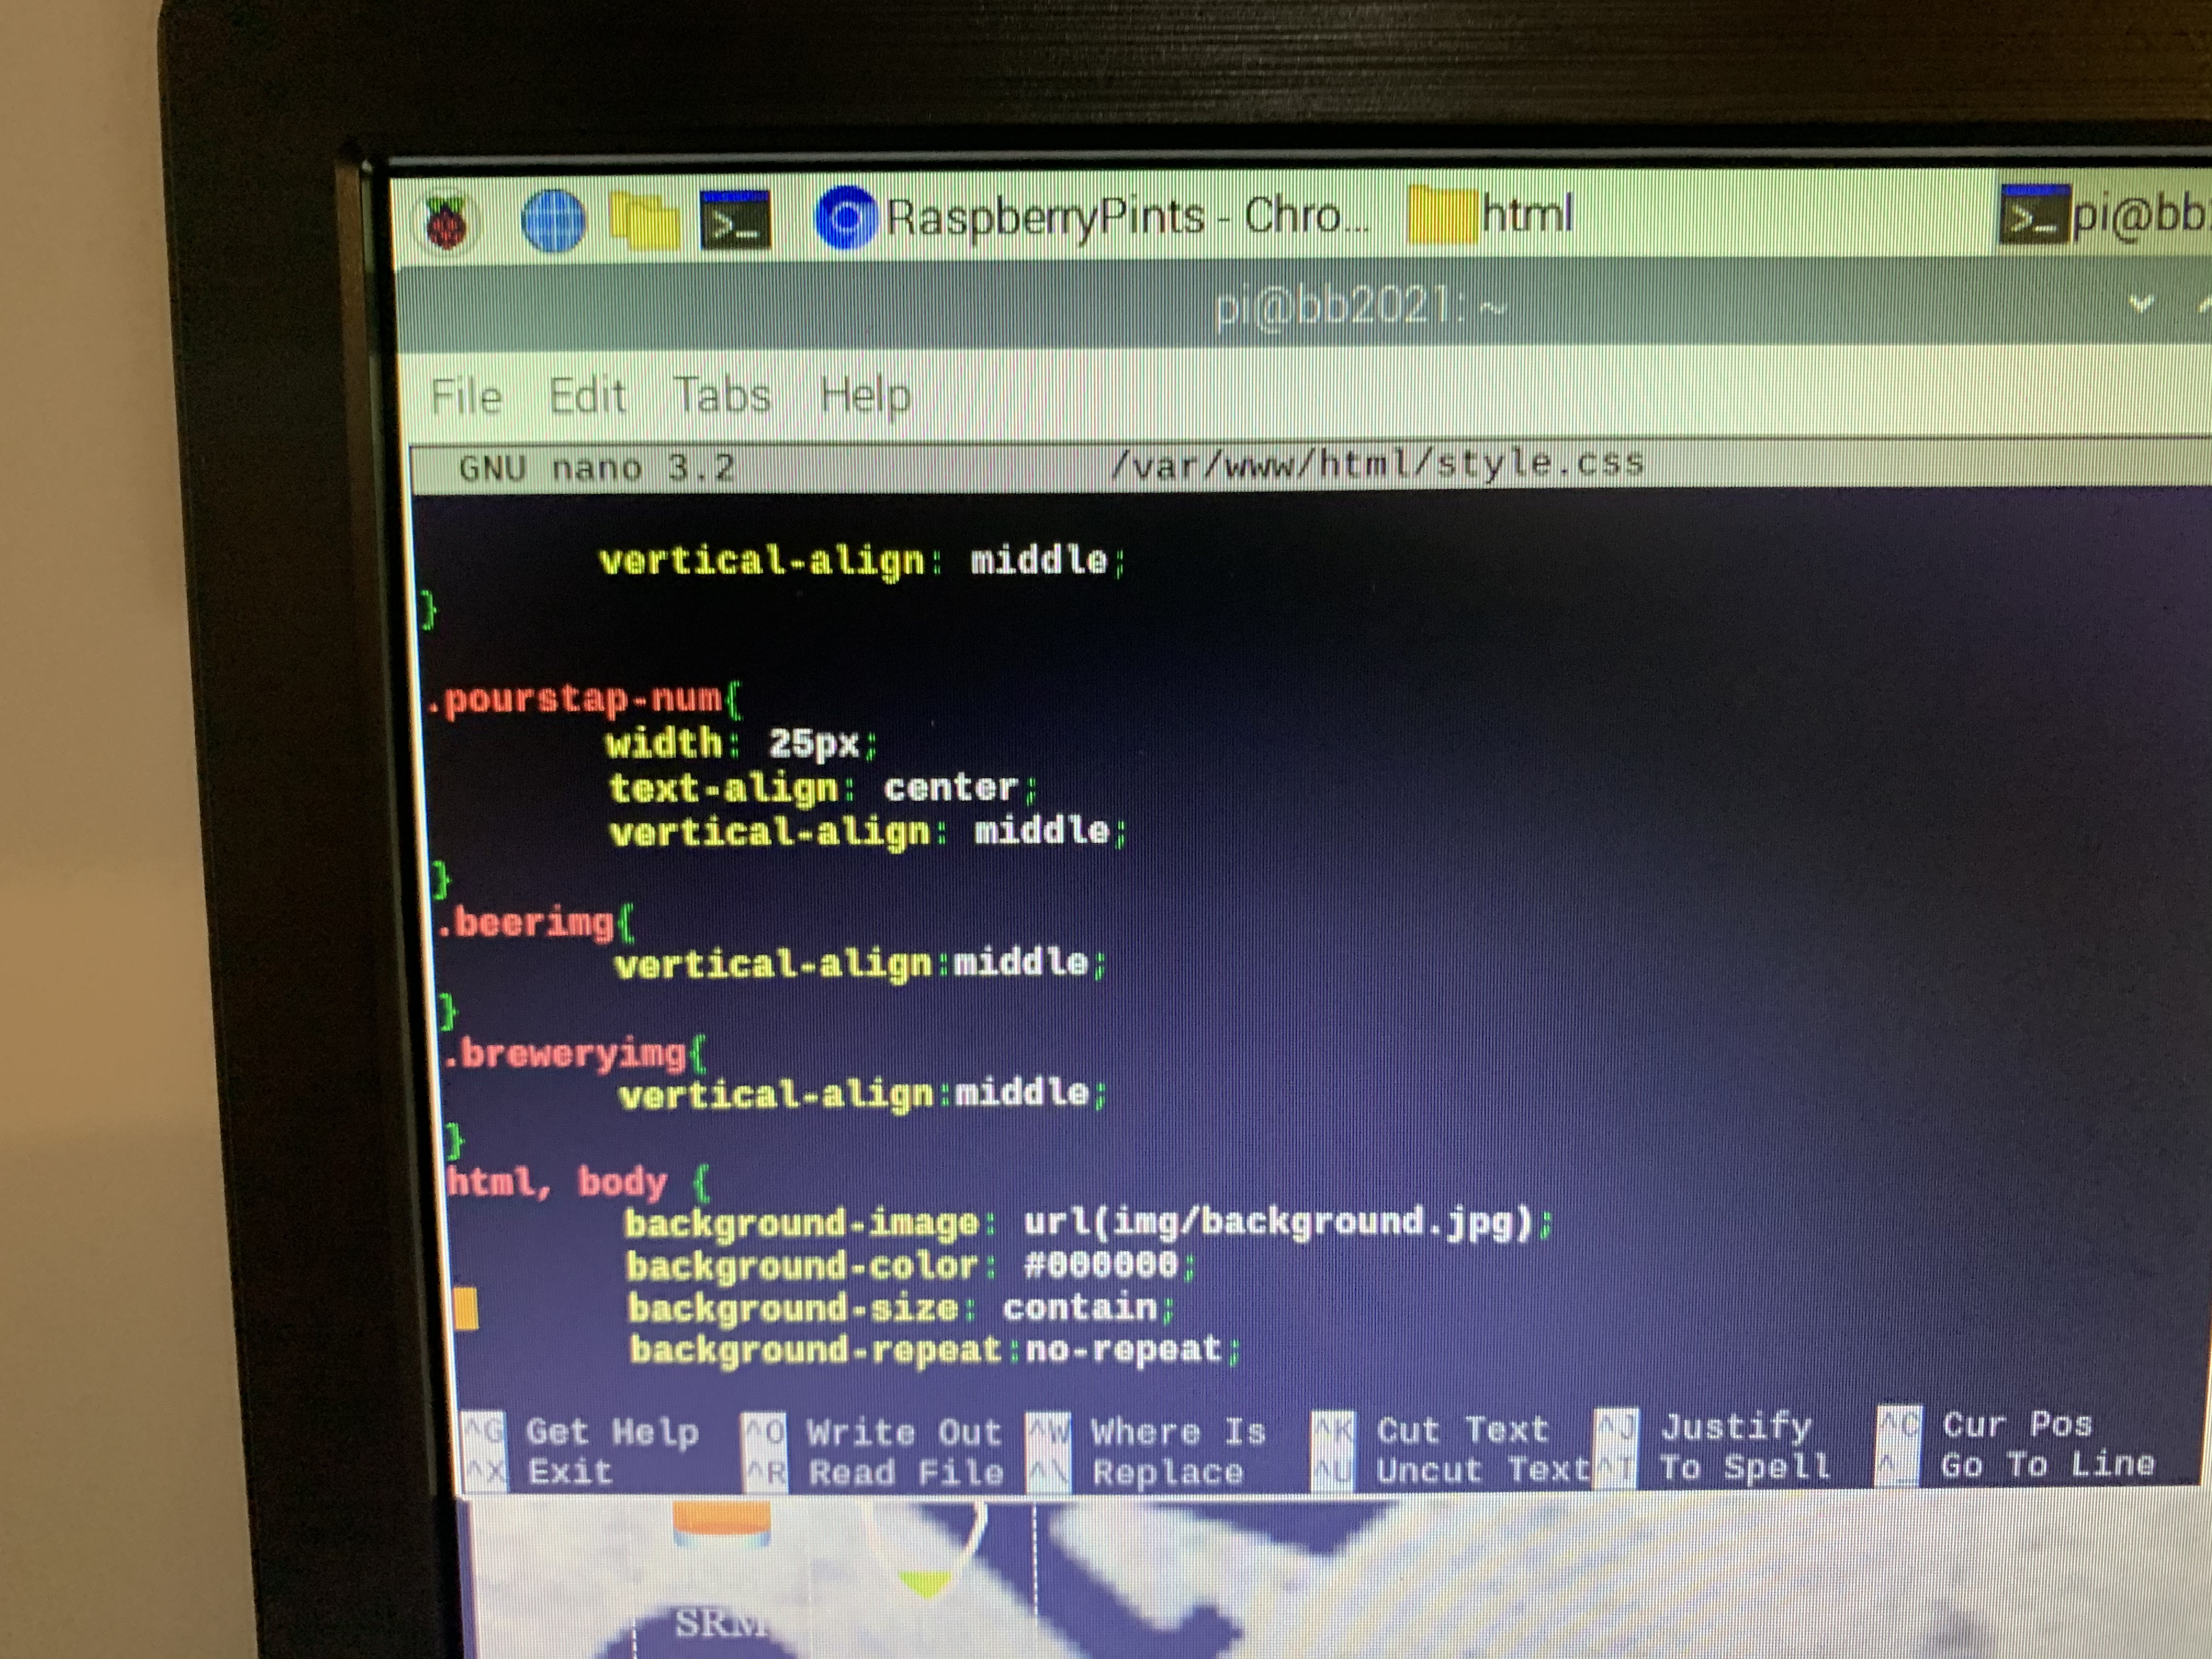This screenshot has height=1659, width=2212.
Task: Click the background-color #000000 line
Action: point(911,1266)
